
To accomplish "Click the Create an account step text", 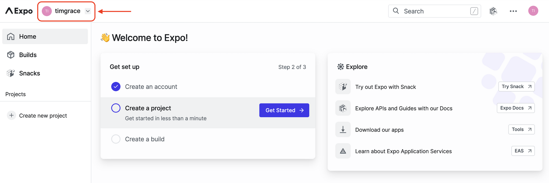I will tap(151, 87).
